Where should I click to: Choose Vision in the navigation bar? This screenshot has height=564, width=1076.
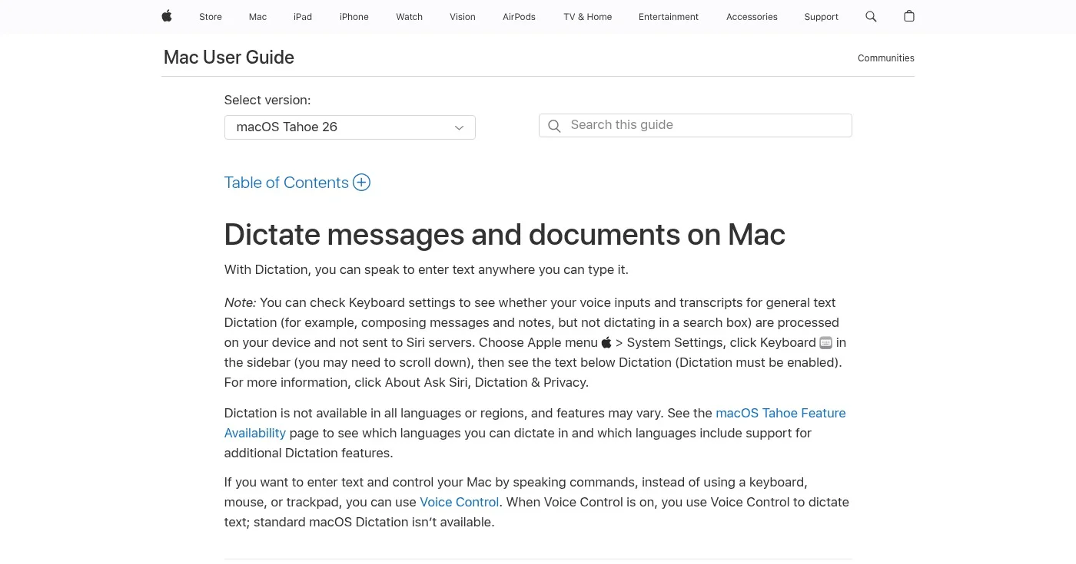pos(463,17)
